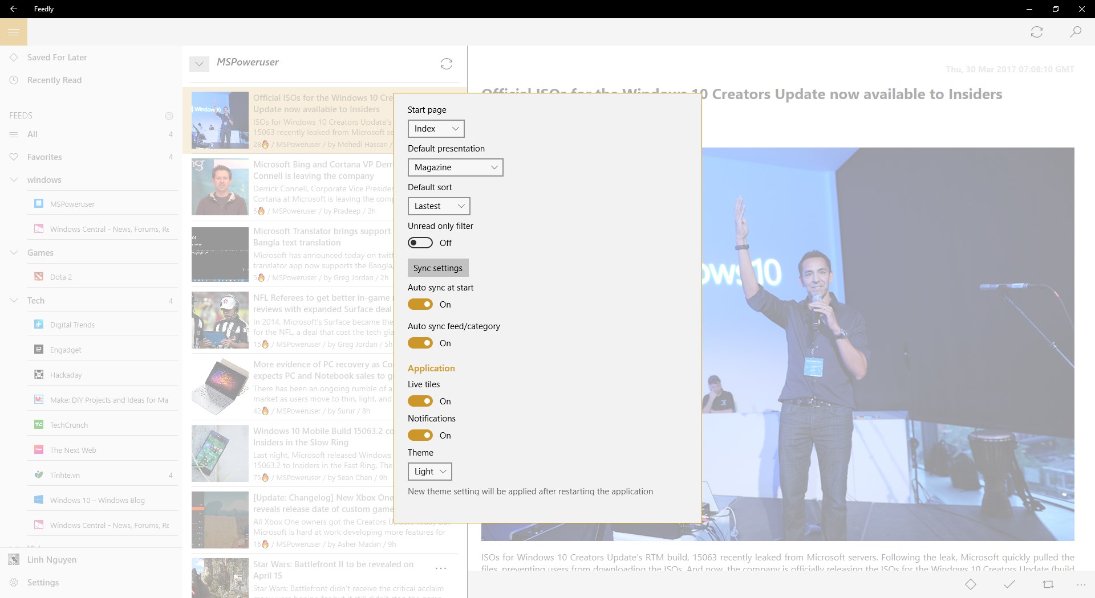This screenshot has width=1095, height=598.
Task: Open Recently Read list
Action: 91,80
